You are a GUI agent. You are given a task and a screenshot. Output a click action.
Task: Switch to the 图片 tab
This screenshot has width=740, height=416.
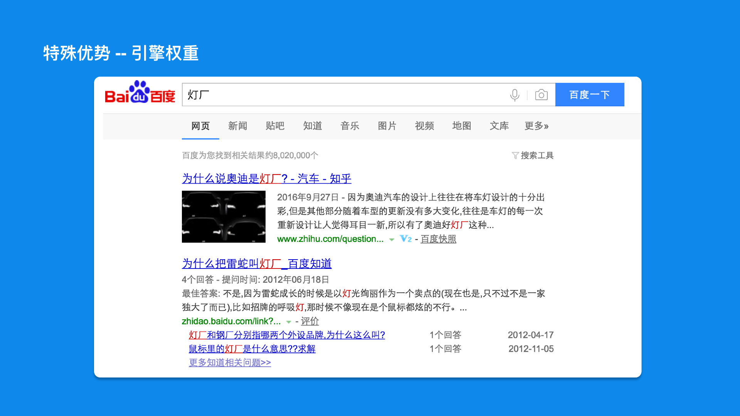point(387,126)
